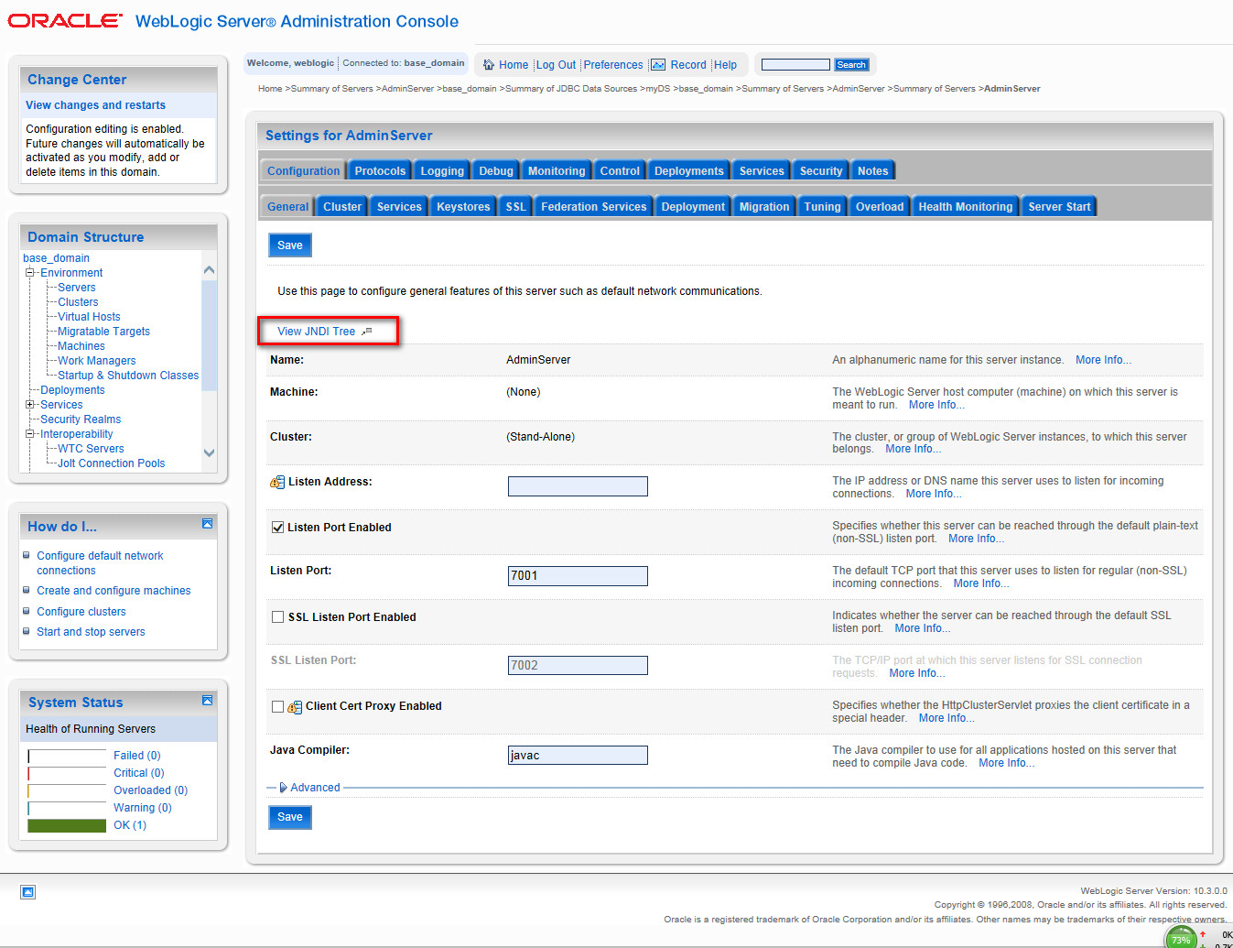The height and width of the screenshot is (948, 1233).
Task: Switch to the Monitoring tab
Action: 557,171
